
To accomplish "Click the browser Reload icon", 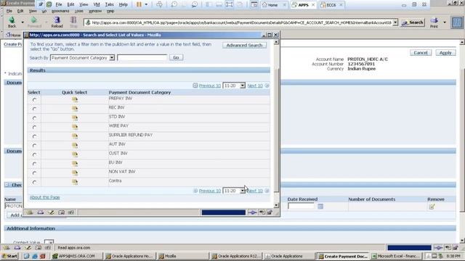I will click(57, 20).
